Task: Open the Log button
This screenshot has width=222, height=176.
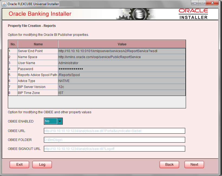Action: (42, 165)
